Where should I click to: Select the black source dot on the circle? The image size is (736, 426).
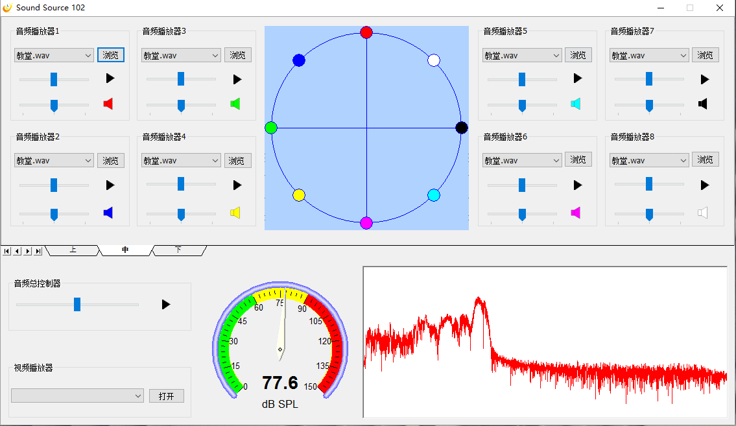pyautogui.click(x=462, y=128)
